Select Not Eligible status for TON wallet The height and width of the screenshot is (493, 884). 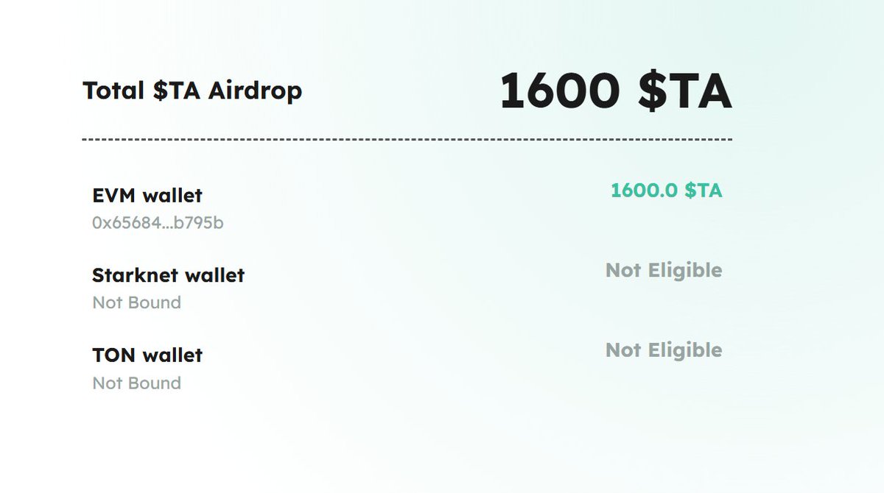pyautogui.click(x=664, y=350)
